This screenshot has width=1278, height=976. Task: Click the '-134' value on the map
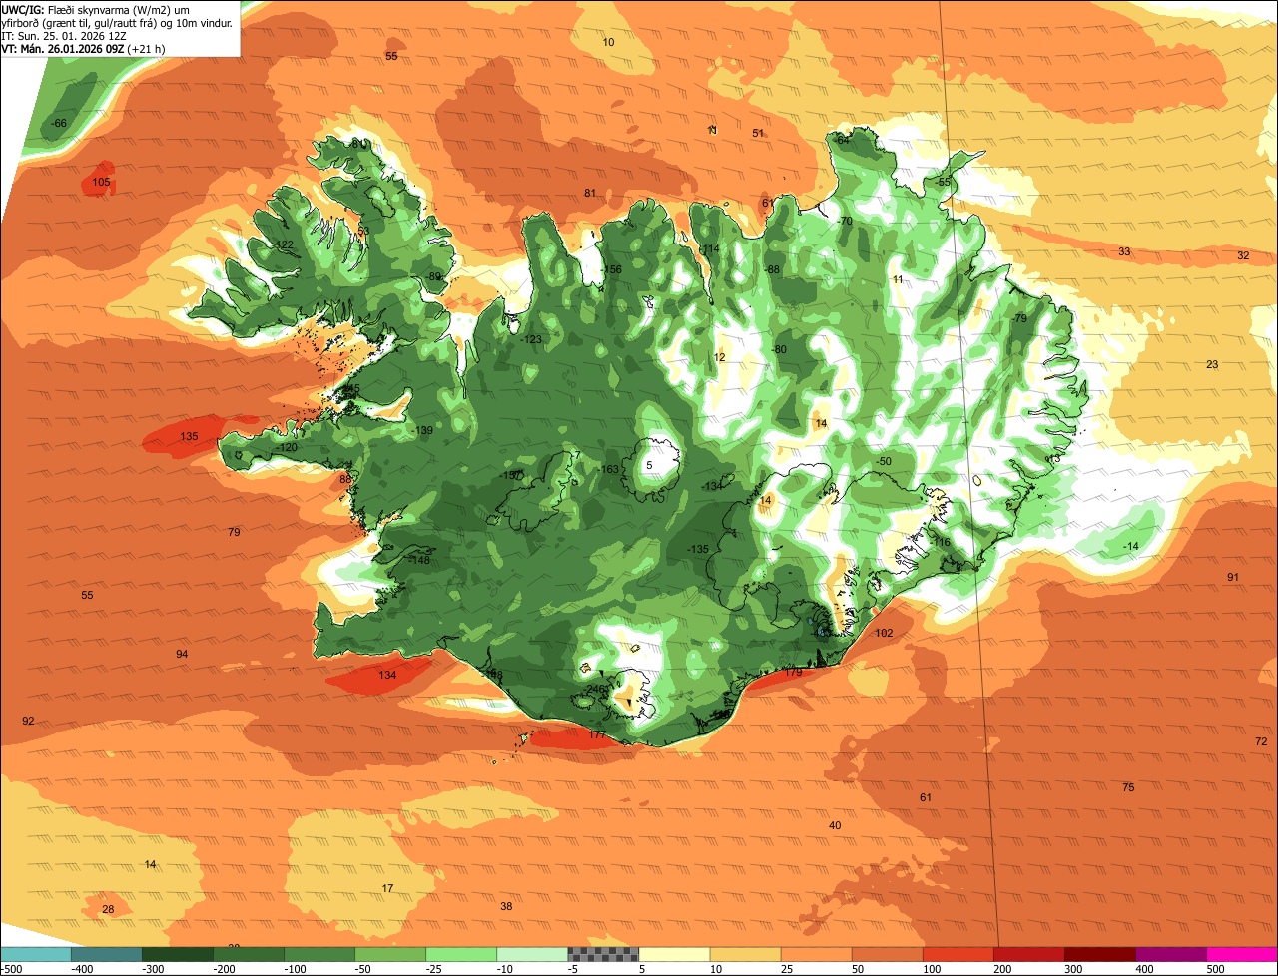click(x=711, y=486)
